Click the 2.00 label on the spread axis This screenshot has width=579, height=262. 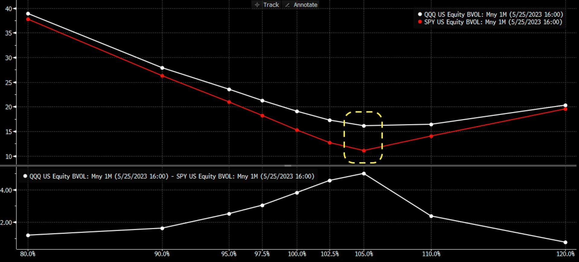click(6, 222)
